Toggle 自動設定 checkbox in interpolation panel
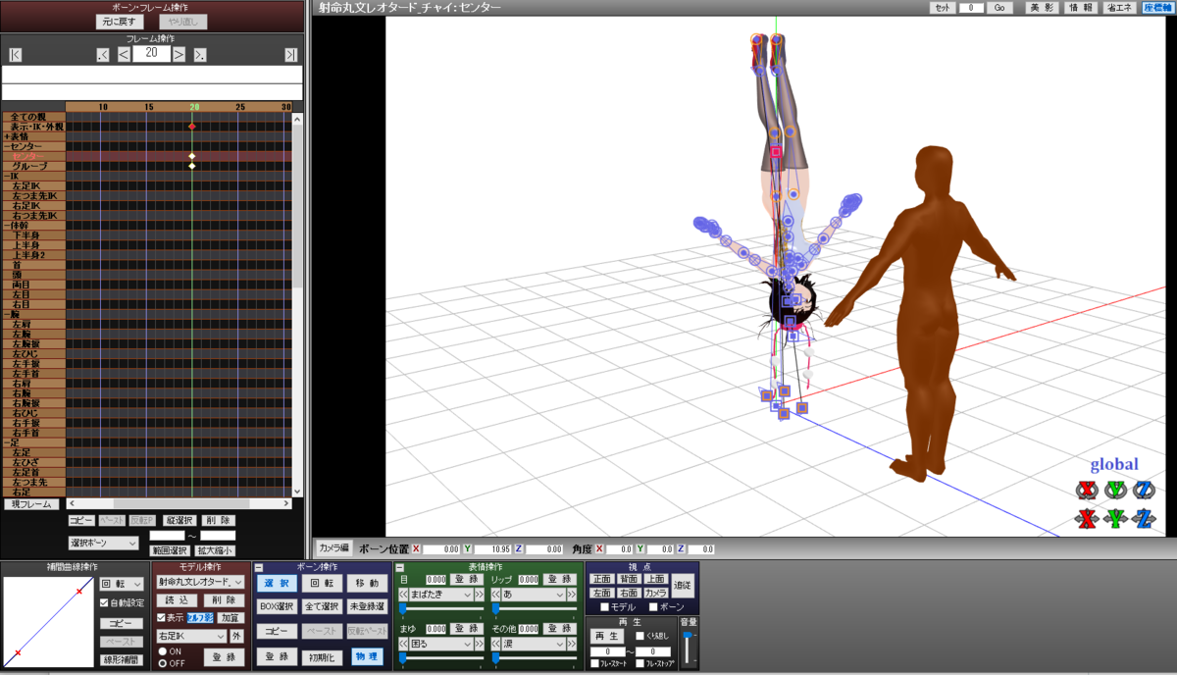This screenshot has height=675, width=1177. click(105, 602)
